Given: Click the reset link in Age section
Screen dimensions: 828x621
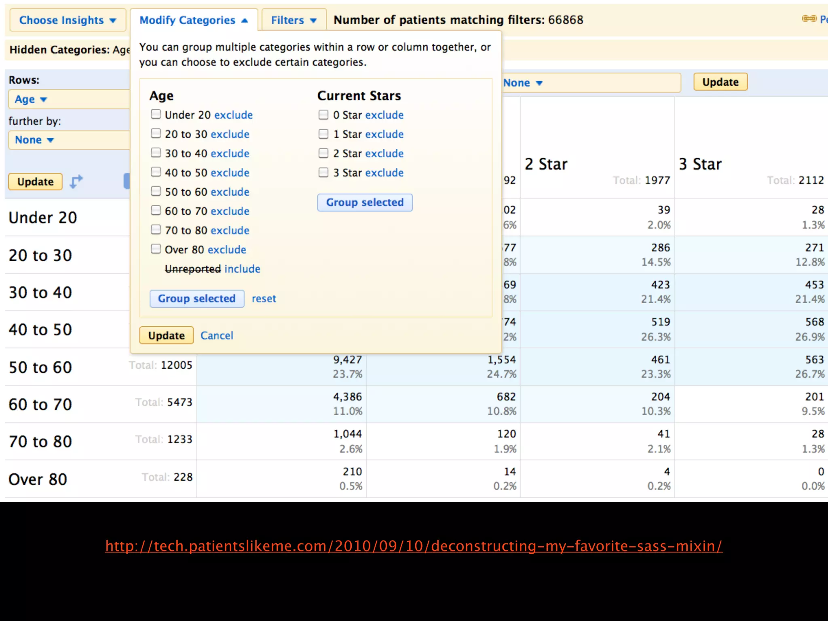Looking at the screenshot, I should pos(264,299).
